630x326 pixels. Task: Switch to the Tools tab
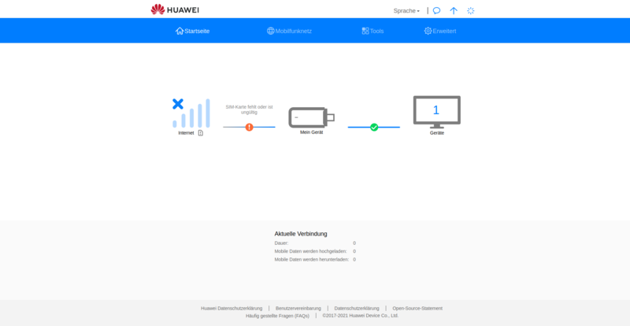coord(372,31)
